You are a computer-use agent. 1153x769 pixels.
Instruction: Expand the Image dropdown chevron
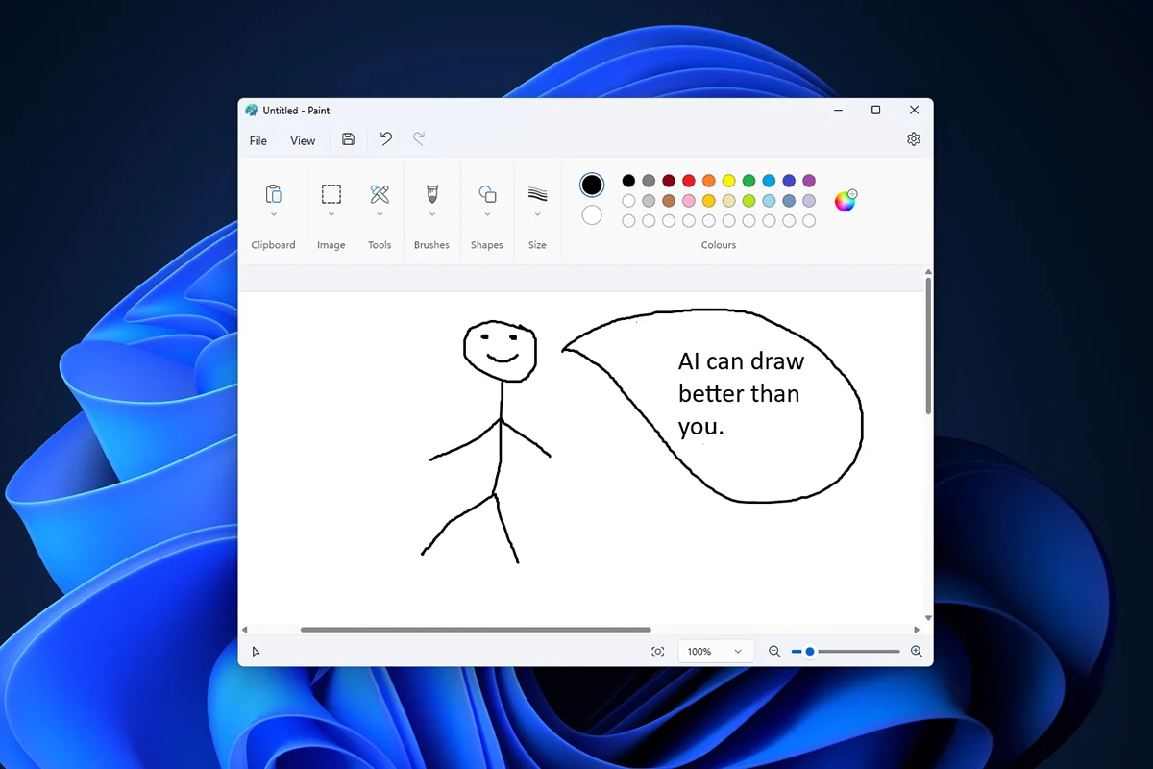[331, 214]
